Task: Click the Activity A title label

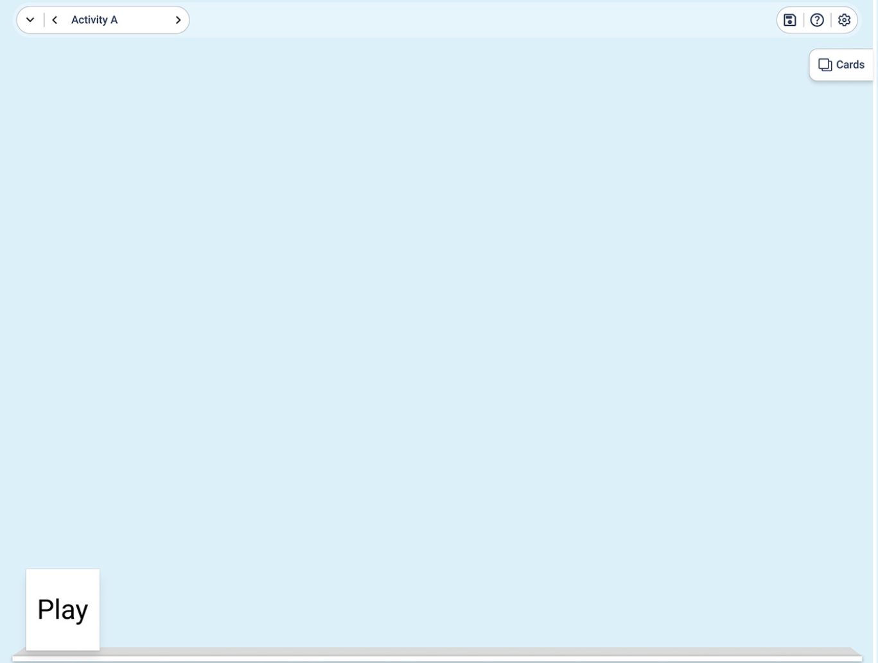Action: click(94, 20)
